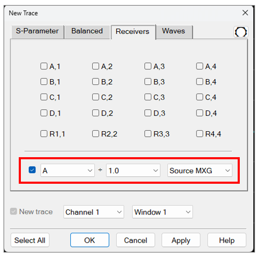
Task: Click the Select All button
Action: [30, 240]
